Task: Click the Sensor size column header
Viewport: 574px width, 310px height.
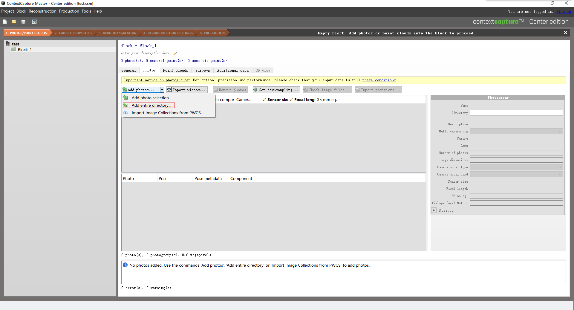Action: [275, 100]
